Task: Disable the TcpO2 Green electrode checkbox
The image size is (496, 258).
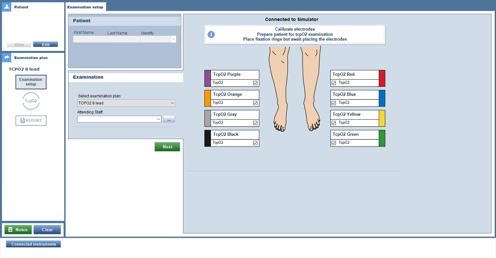Action: pos(334,143)
